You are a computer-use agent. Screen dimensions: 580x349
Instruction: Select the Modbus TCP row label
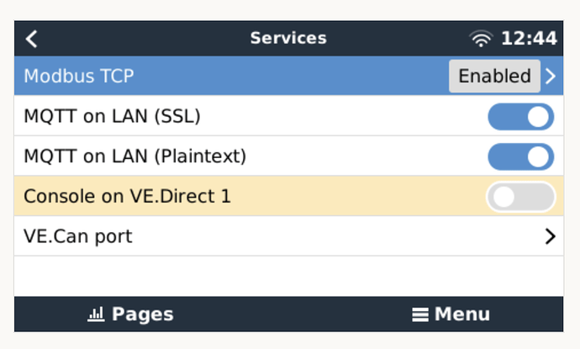[x=78, y=77]
